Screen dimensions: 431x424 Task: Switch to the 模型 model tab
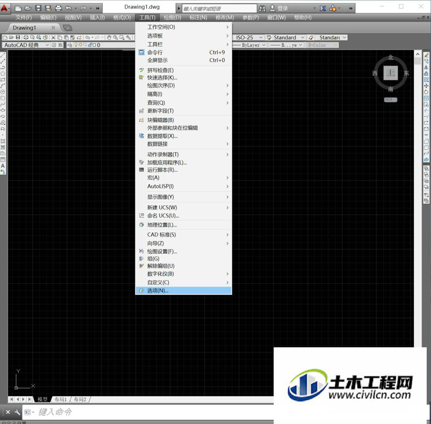pos(42,399)
